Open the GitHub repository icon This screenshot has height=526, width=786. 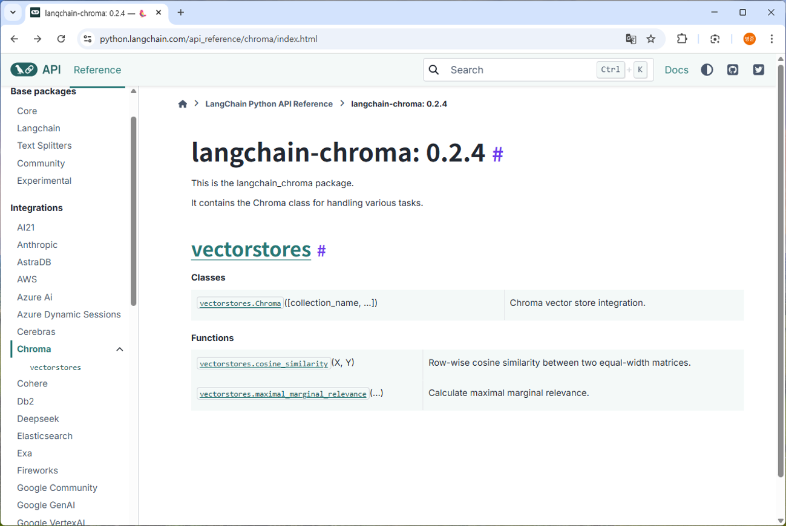(x=733, y=70)
